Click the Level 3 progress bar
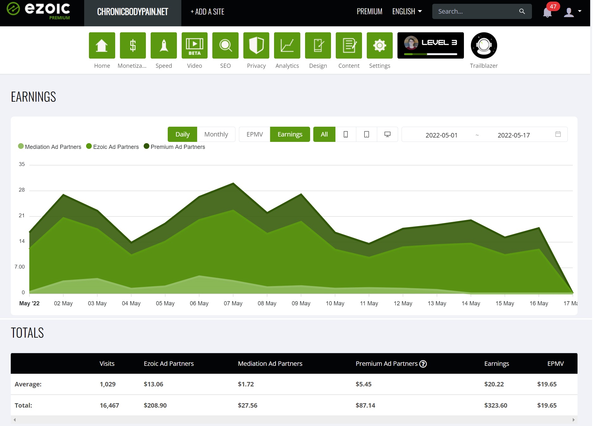Image resolution: width=606 pixels, height=426 pixels. click(431, 54)
